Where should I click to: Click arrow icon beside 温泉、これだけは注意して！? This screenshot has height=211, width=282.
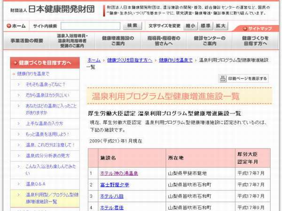coord(18,145)
